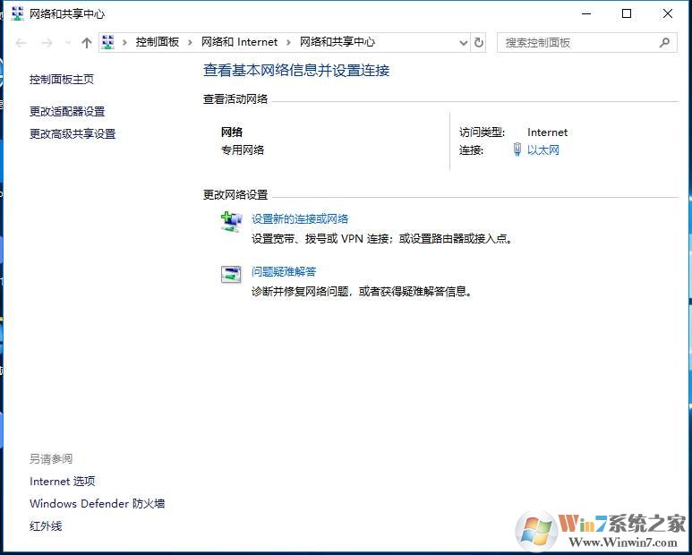Click the 问题疑难解答 troubleshooter icon
Screen dimensions: 692x555
[x=231, y=275]
